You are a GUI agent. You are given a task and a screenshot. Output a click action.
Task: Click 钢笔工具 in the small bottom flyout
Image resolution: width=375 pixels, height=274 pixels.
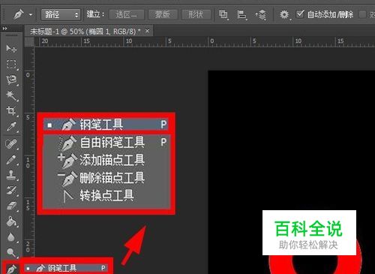coord(67,268)
